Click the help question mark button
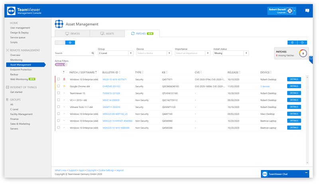 (x=302, y=43)
